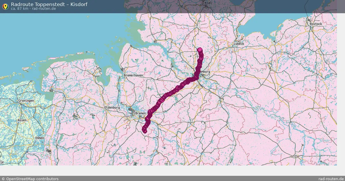Click the Groningen city label
The image size is (345, 181).
click(26, 101)
